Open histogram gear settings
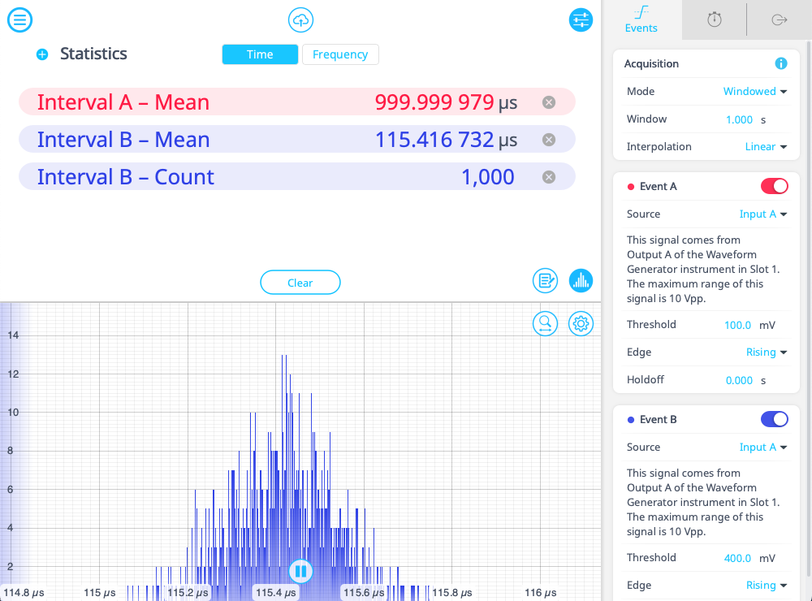The image size is (812, 601). tap(581, 324)
